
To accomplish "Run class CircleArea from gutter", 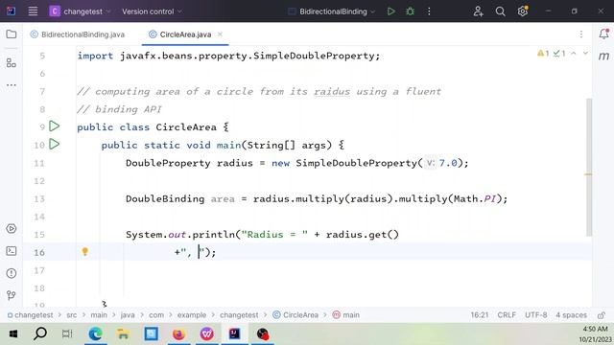I will 55,126.
